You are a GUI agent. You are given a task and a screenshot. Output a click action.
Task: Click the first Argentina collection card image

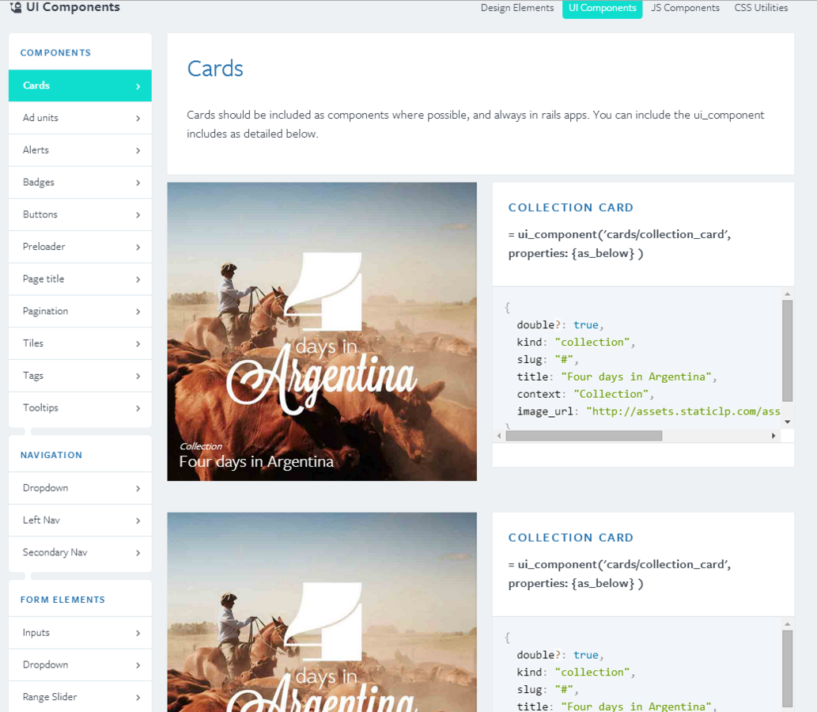pyautogui.click(x=322, y=331)
